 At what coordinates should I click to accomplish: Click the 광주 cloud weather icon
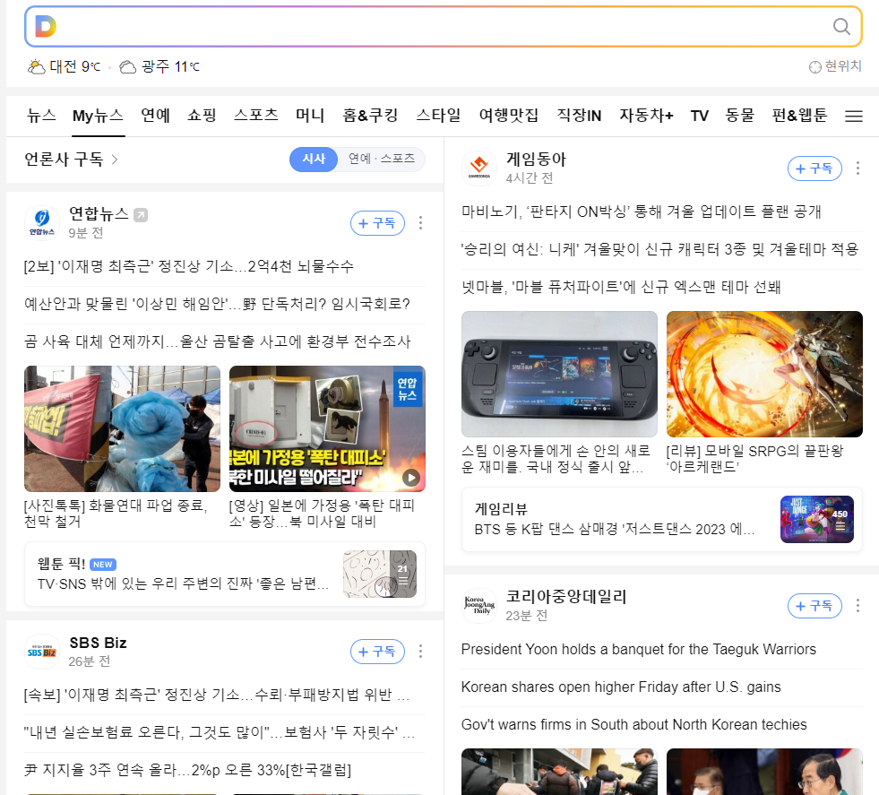pyautogui.click(x=128, y=67)
